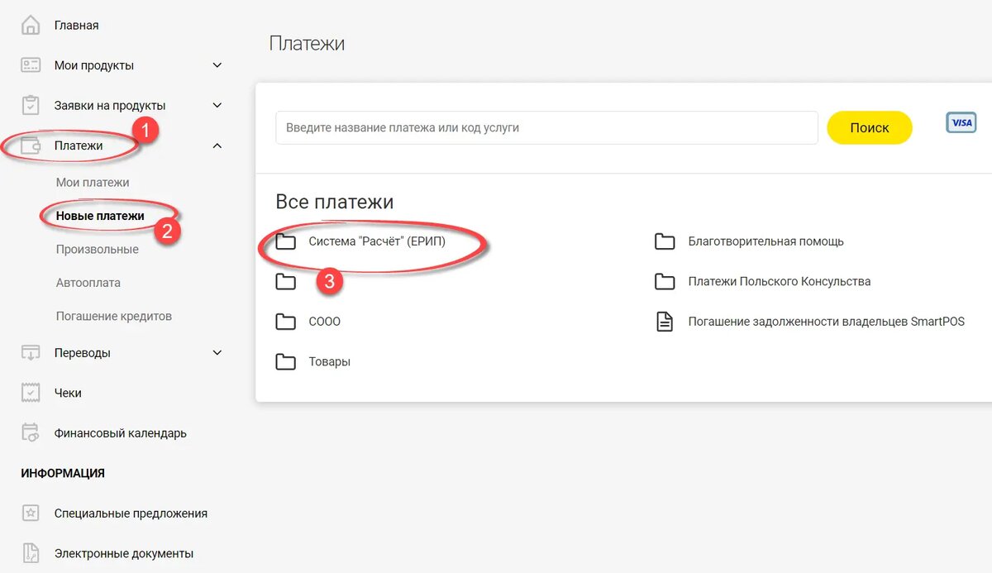Click the Специальные предложения star icon

31,513
